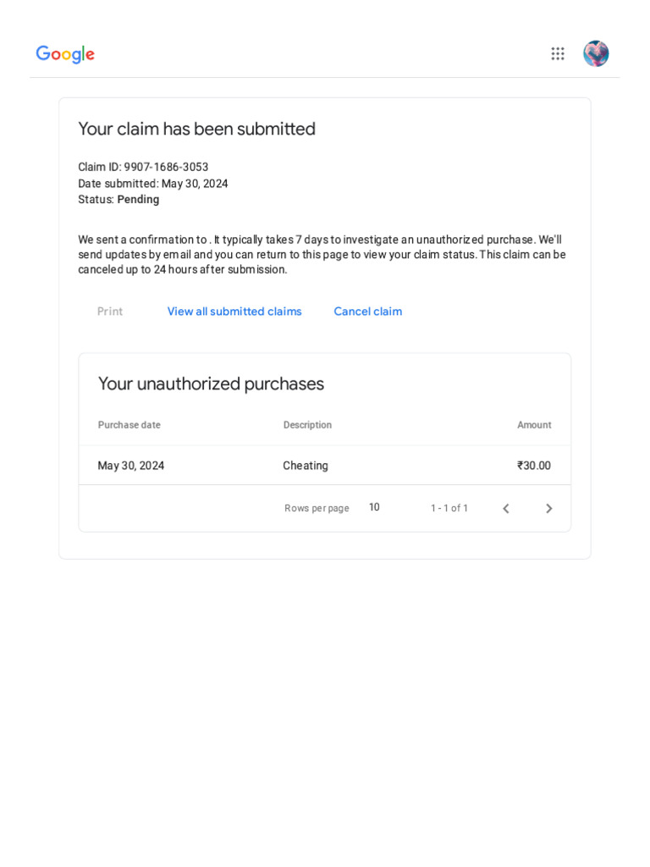Screen dimensions: 650x867
Task: Click the Purchase date column header
Action: pos(129,425)
